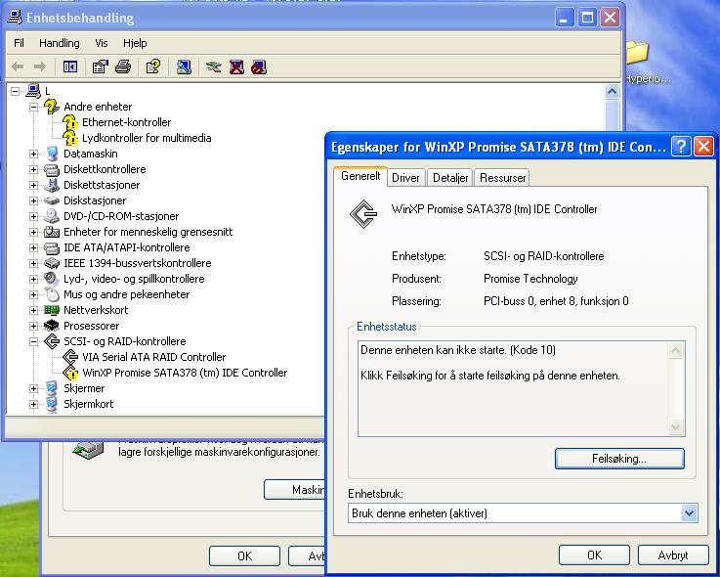
Task: Expand the Datamaskin node
Action: coord(33,154)
